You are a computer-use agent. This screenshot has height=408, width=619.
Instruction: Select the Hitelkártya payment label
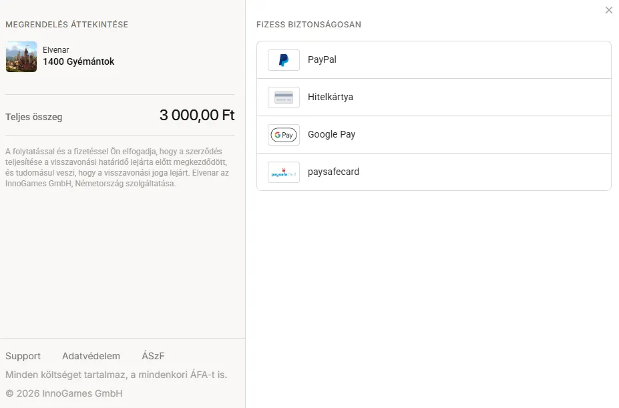pos(331,97)
